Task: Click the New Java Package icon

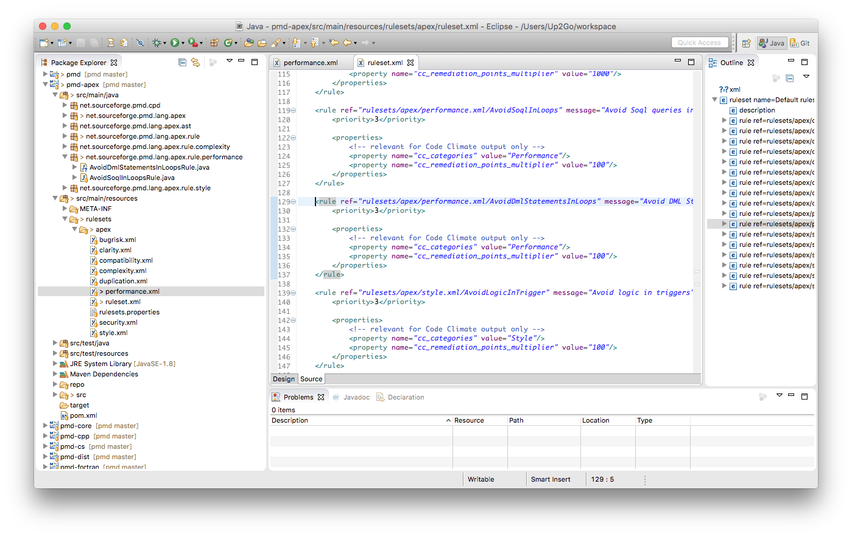Action: (214, 43)
